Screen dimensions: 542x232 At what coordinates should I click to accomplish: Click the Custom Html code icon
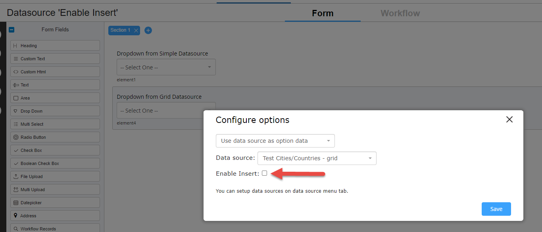click(x=15, y=72)
